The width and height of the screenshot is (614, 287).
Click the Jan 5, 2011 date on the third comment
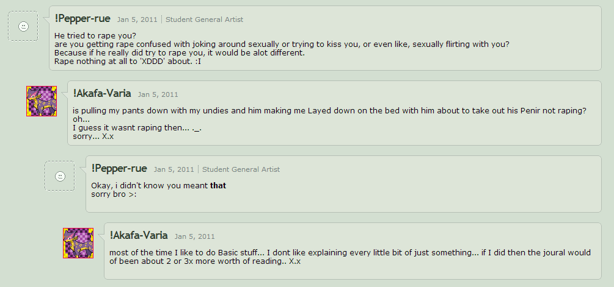(174, 169)
